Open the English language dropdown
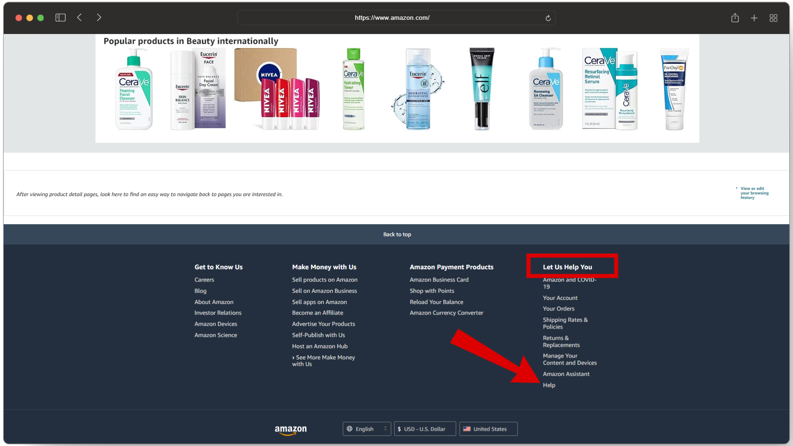The height and width of the screenshot is (446, 793). 367,429
